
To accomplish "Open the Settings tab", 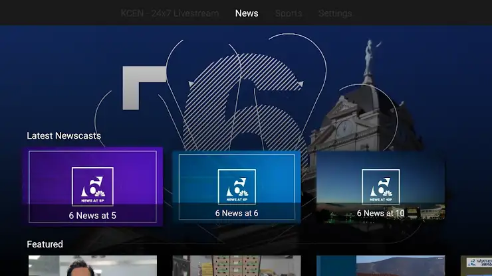I will point(335,13).
